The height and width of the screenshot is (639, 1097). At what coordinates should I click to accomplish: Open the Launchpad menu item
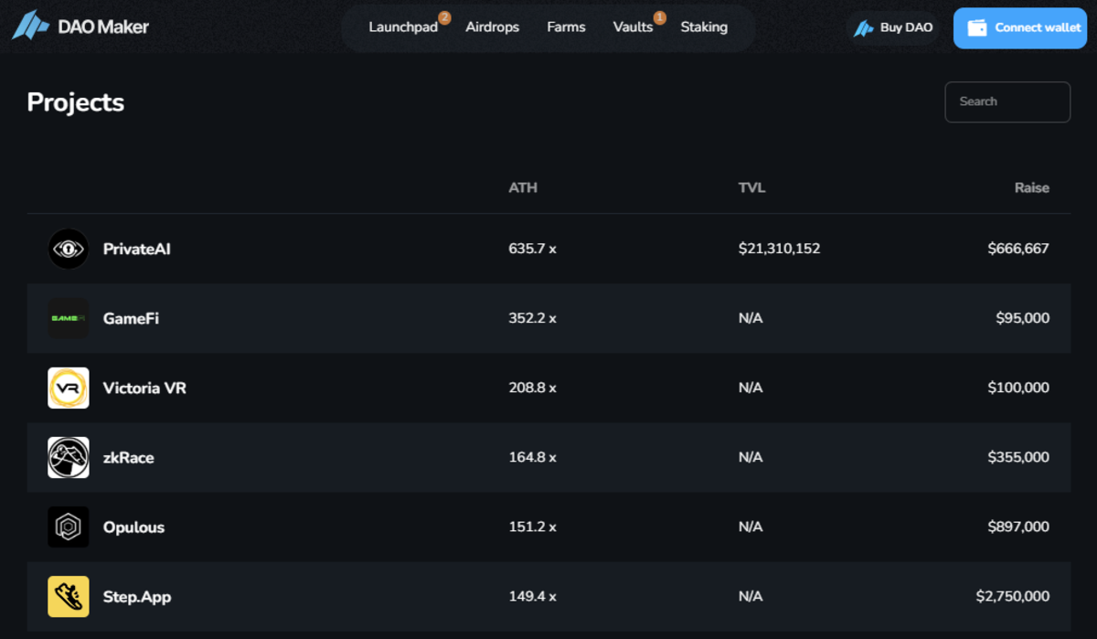click(403, 27)
